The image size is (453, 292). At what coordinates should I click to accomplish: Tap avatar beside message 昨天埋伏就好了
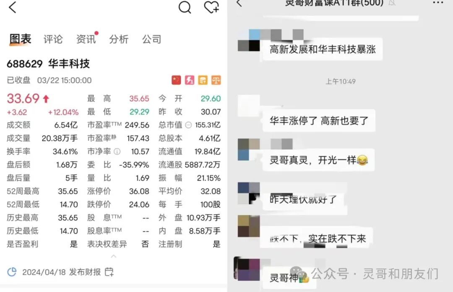pyautogui.click(x=248, y=193)
